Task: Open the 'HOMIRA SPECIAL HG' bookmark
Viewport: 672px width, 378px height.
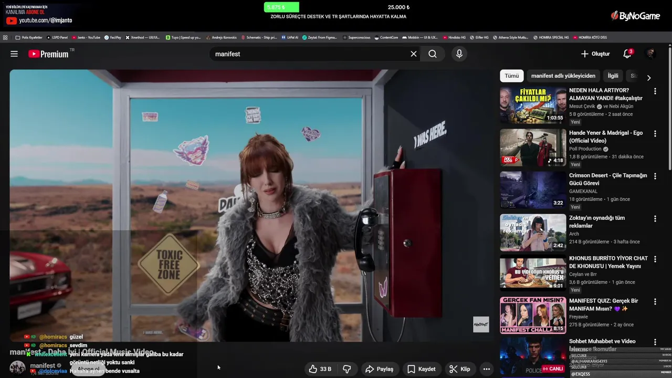Action: [551, 38]
